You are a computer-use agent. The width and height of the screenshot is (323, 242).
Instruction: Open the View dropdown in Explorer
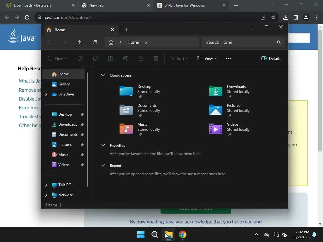tap(207, 58)
